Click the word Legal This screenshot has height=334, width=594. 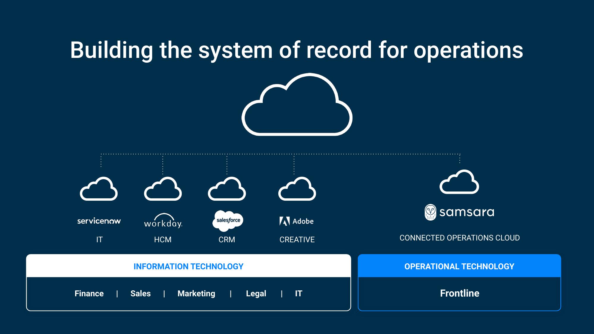256,294
